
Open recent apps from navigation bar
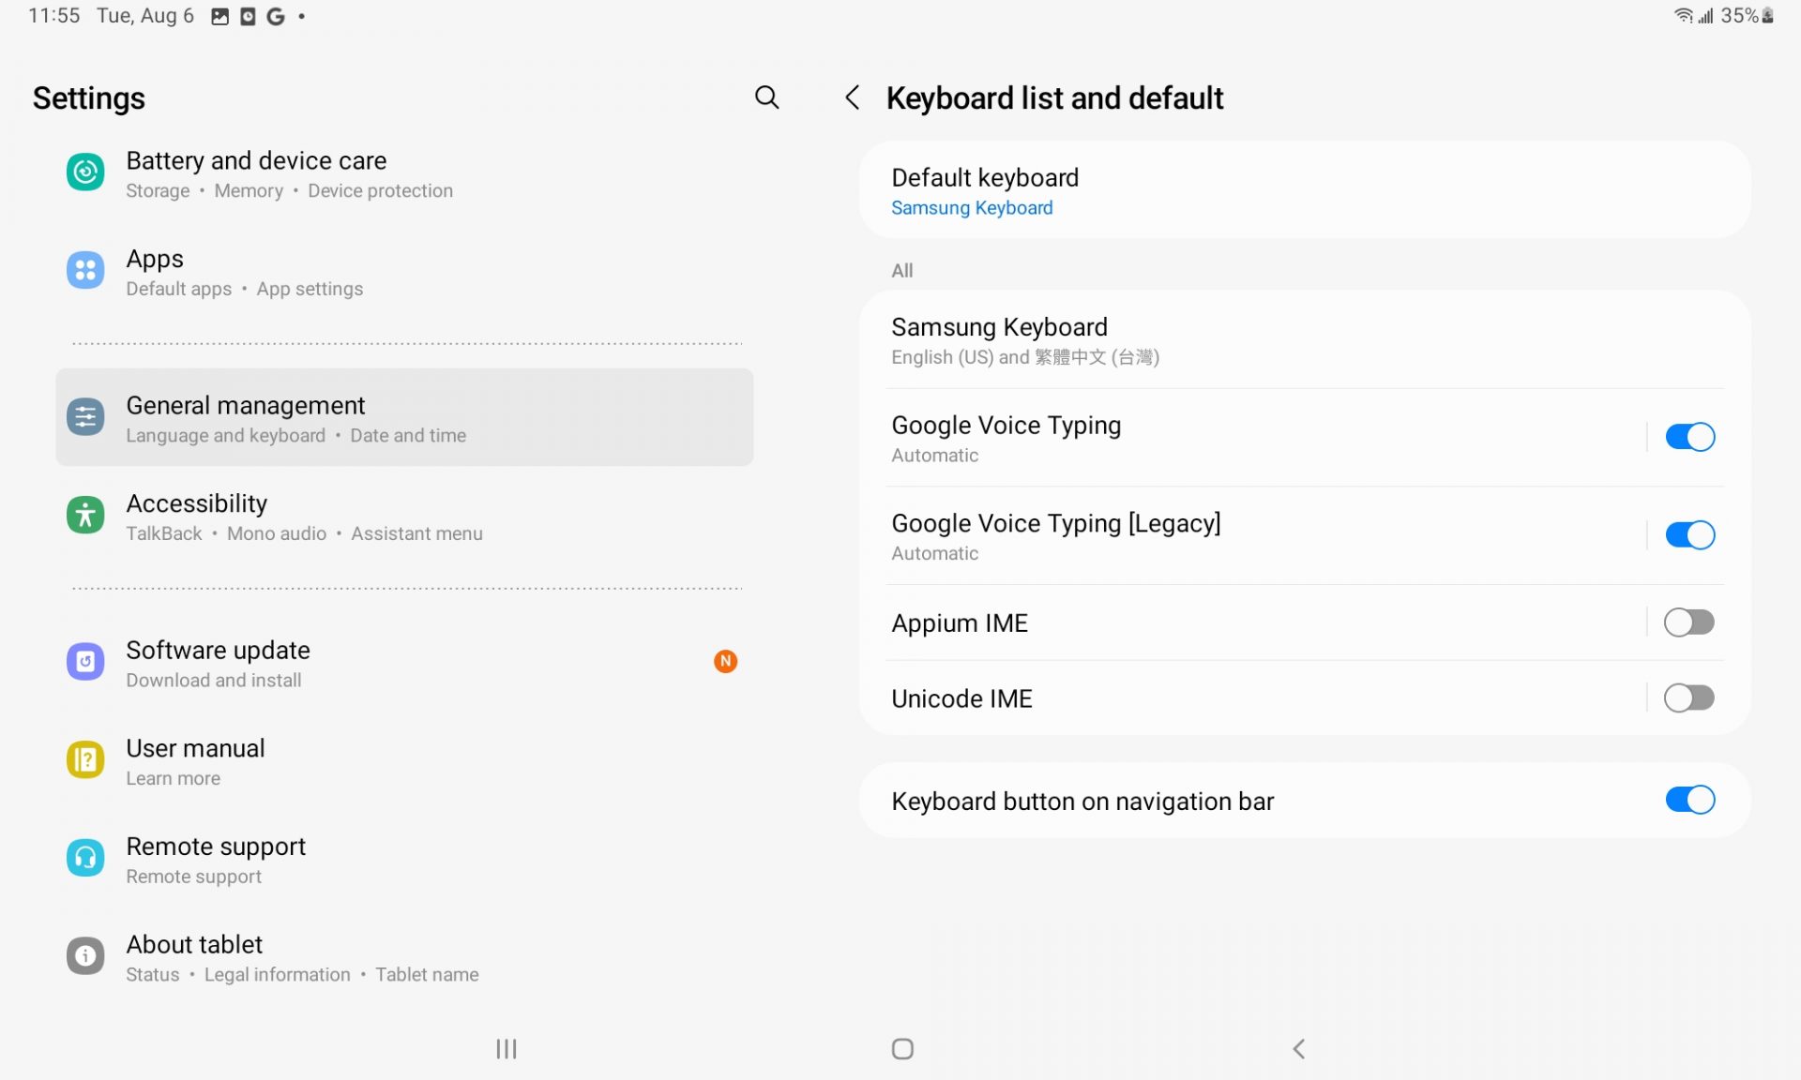point(507,1049)
